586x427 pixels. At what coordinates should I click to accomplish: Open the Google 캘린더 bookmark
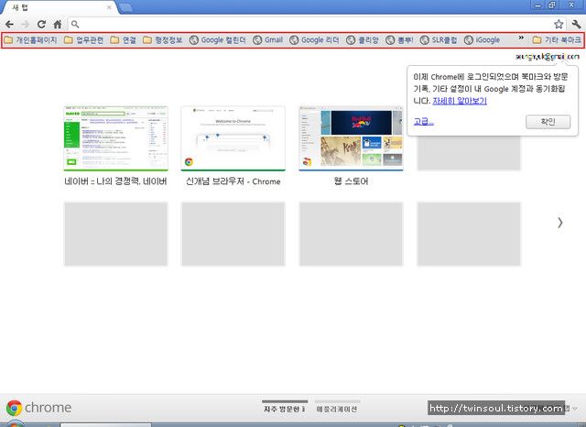pos(218,40)
